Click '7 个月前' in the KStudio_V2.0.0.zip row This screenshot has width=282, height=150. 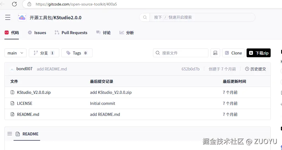coord(230,92)
